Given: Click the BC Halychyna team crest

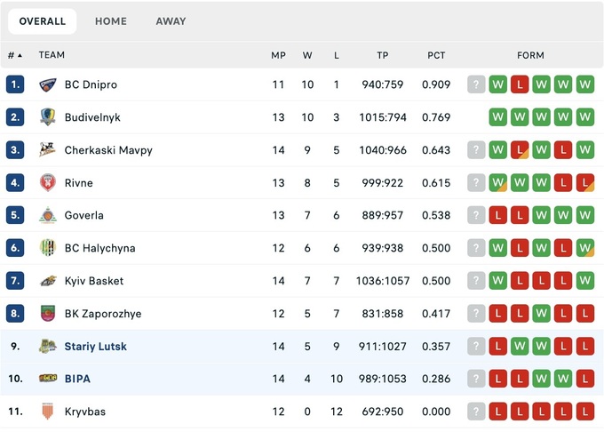Looking at the screenshot, I should 48,248.
